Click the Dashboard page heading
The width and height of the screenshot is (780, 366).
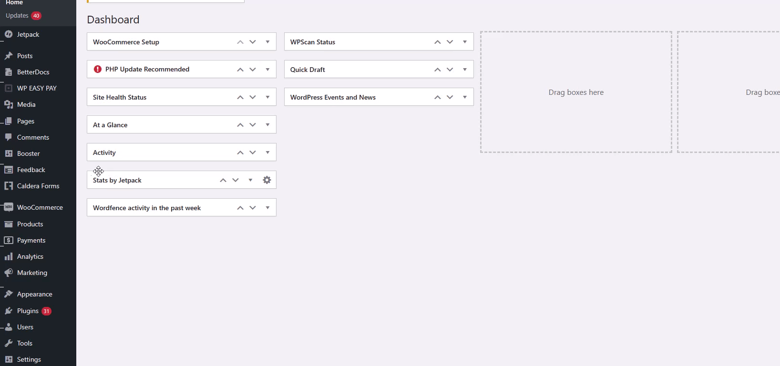point(113,20)
